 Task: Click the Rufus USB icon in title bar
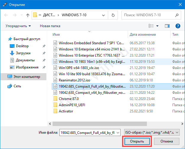5,5
